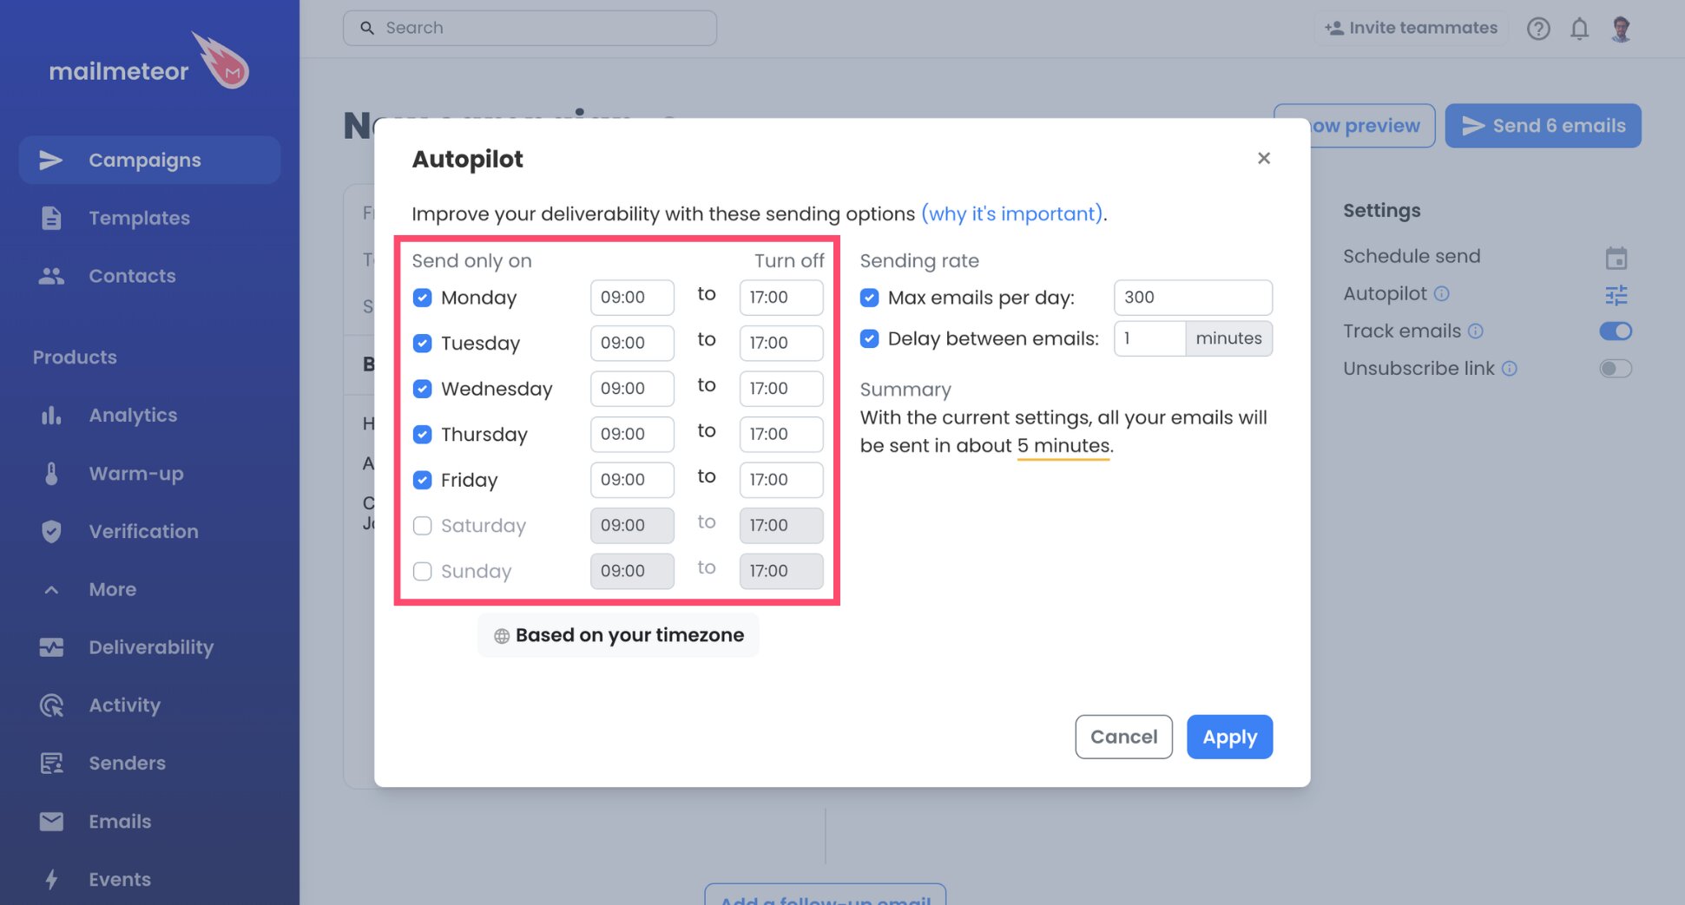Toggle Delay between emails checkbox
The width and height of the screenshot is (1685, 905).
point(869,338)
